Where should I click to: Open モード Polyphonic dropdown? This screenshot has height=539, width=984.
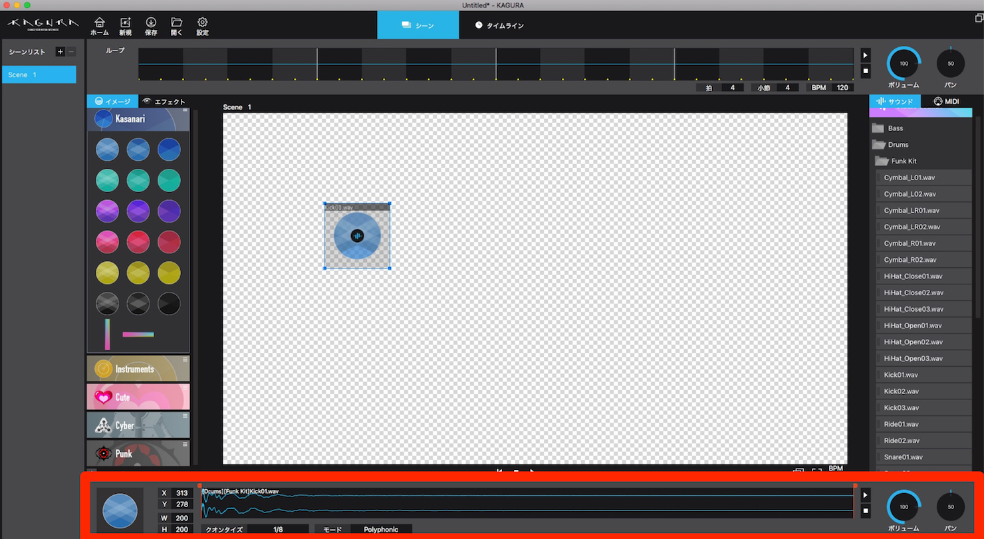381,530
